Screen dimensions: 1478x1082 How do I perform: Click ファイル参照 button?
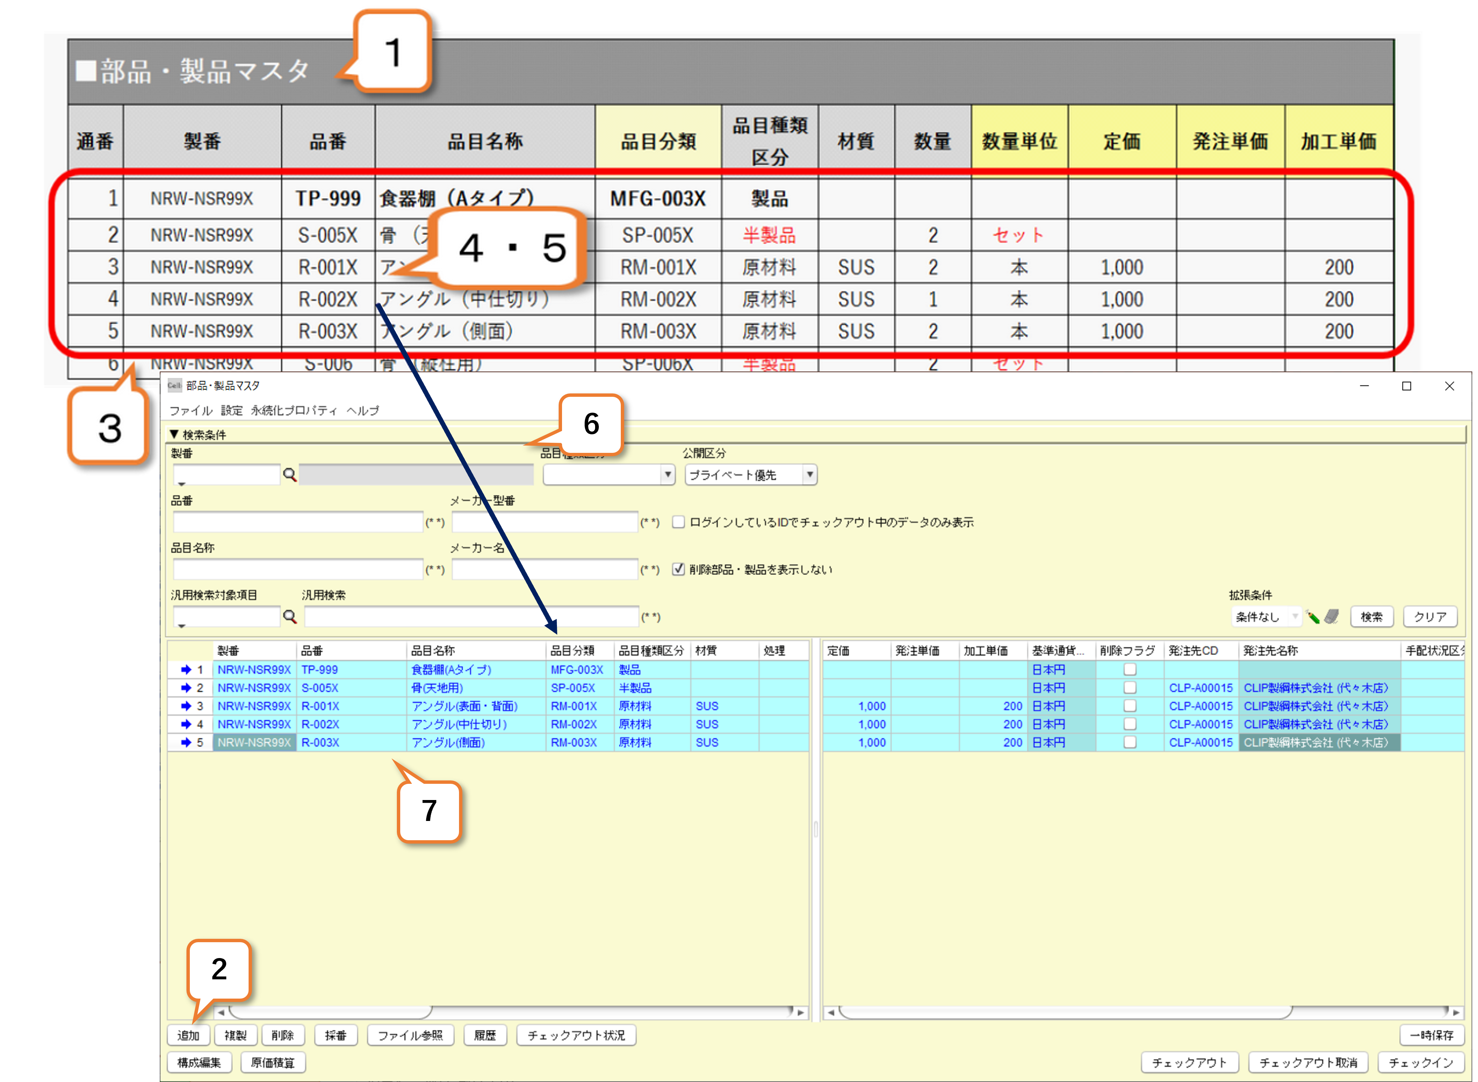point(410,1035)
